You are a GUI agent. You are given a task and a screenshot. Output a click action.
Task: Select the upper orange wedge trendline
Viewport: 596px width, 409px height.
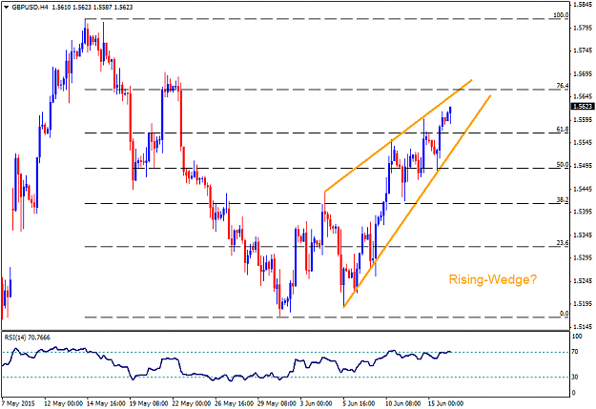click(x=399, y=135)
